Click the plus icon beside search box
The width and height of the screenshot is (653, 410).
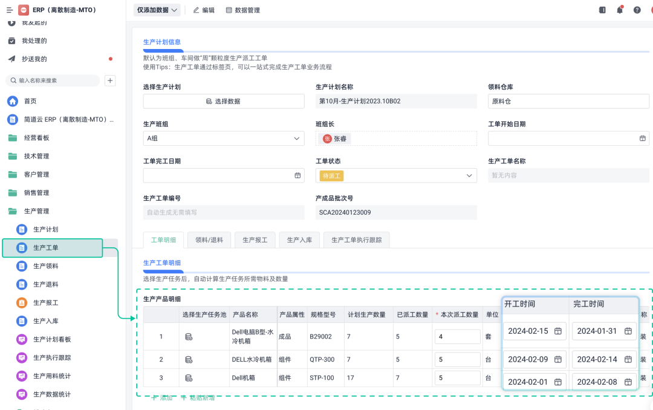pyautogui.click(x=110, y=80)
